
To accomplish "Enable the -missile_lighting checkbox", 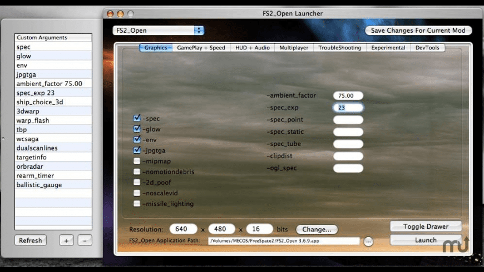I will click(x=137, y=204).
